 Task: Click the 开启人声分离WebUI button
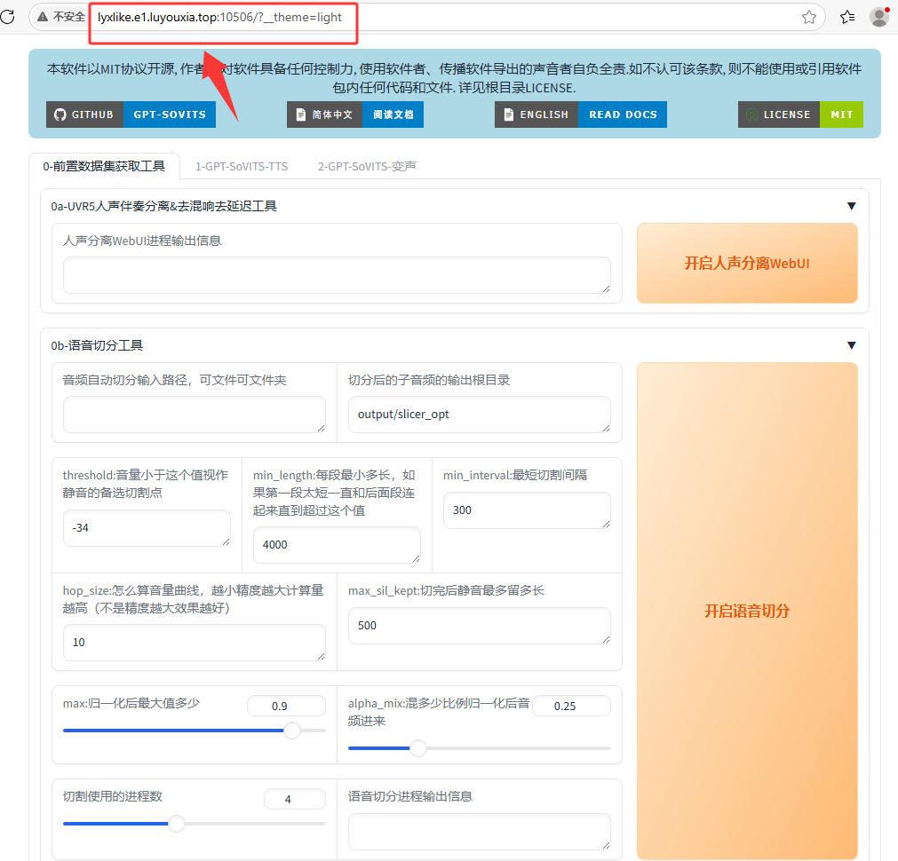click(746, 264)
